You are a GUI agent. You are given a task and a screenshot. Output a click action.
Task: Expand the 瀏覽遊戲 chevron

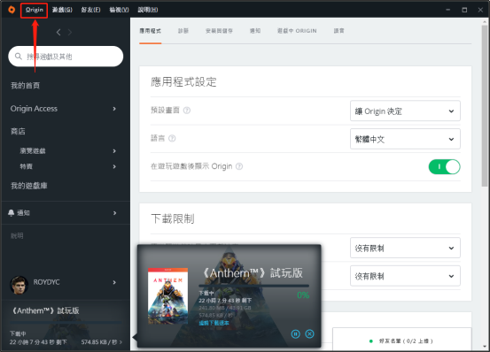[114, 151]
